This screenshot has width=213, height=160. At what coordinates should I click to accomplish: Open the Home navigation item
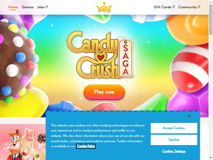tap(13, 7)
